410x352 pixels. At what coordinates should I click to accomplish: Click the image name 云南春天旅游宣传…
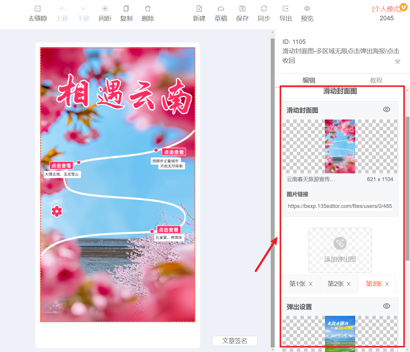coord(311,179)
